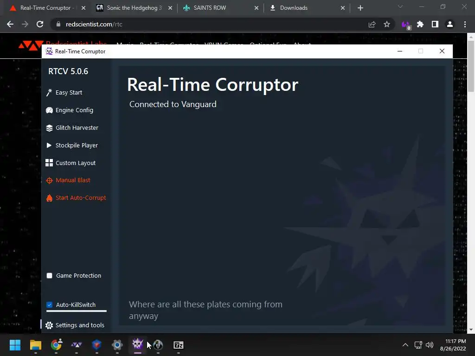
Task: Enable the Game Protection checkbox
Action: pyautogui.click(x=49, y=275)
